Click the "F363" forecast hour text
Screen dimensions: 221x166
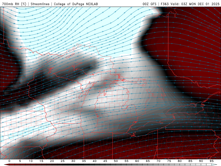[165, 4]
